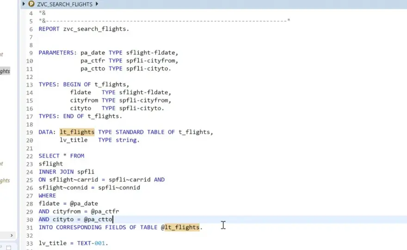Image resolution: width=407 pixels, height=250 pixels.
Task: Click sflight~connid on line 26
Action: [63, 187]
